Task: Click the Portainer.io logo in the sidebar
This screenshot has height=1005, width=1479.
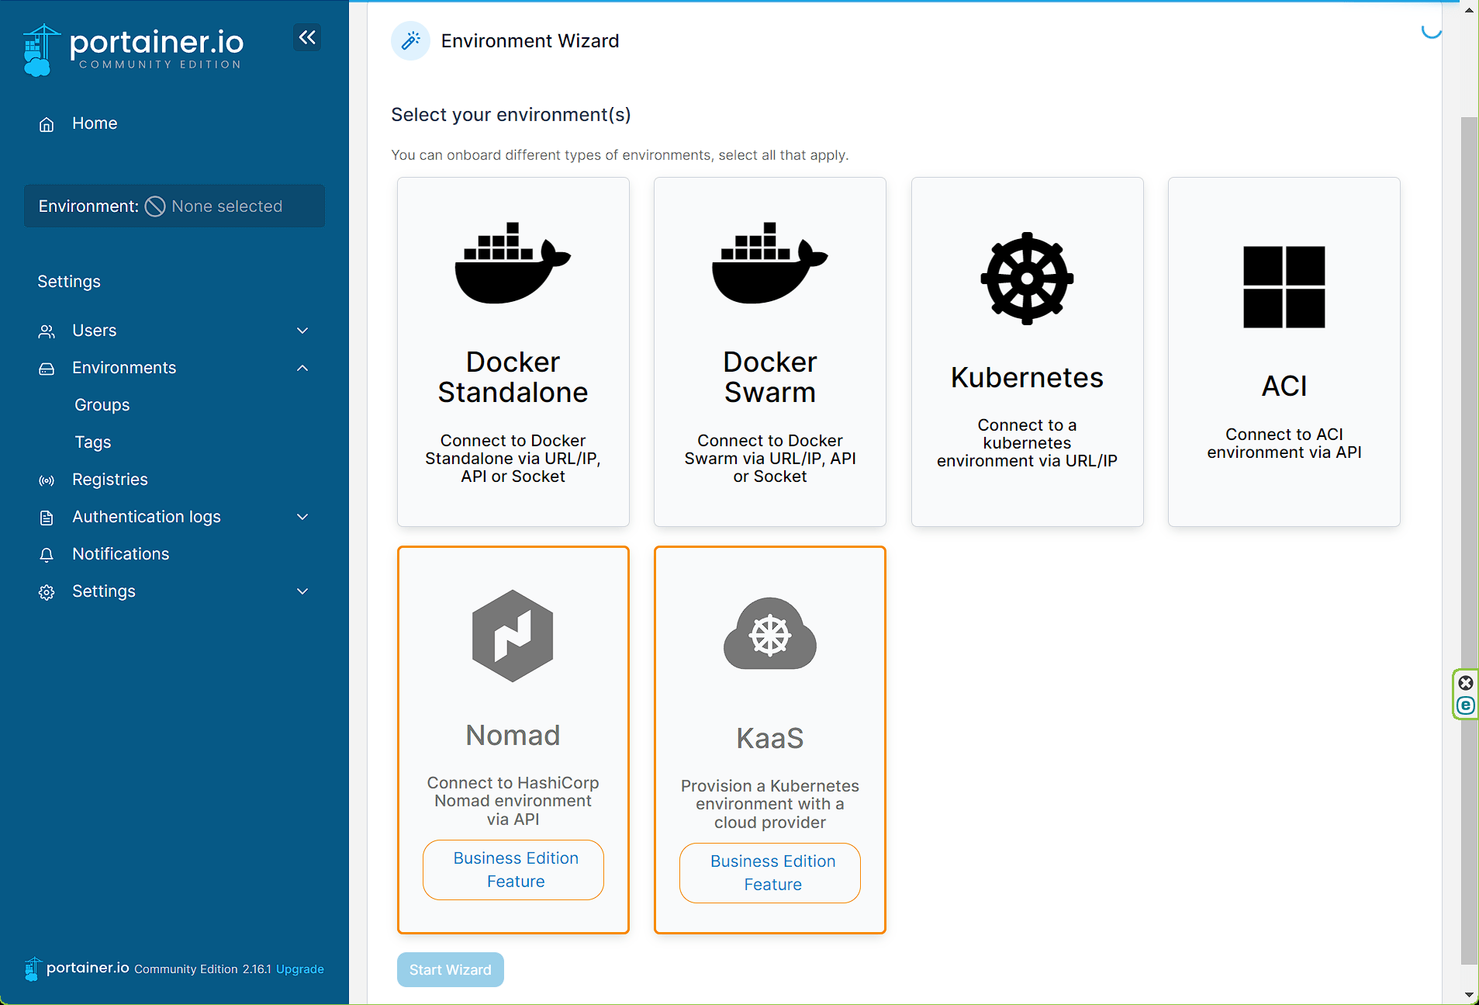Action: tap(133, 50)
